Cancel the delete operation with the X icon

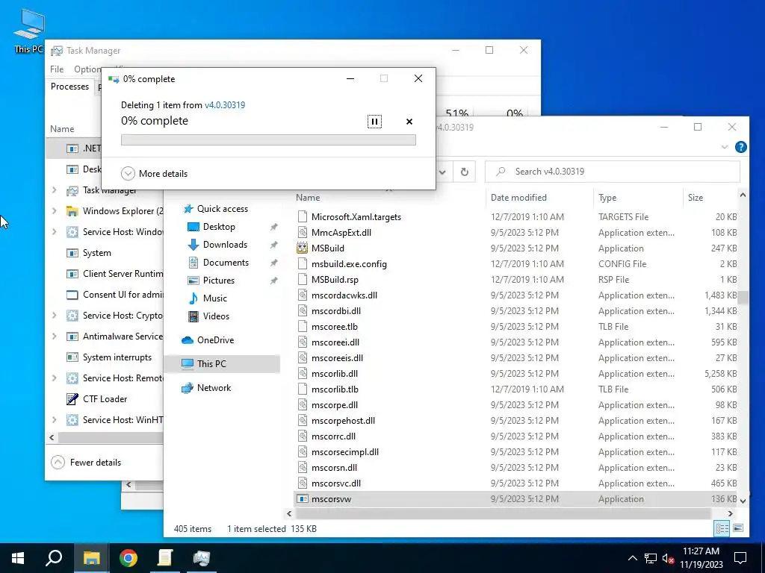pyautogui.click(x=409, y=122)
